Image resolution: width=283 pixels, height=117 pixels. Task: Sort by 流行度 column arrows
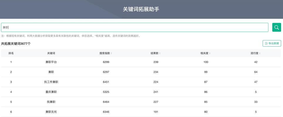coord(260,53)
